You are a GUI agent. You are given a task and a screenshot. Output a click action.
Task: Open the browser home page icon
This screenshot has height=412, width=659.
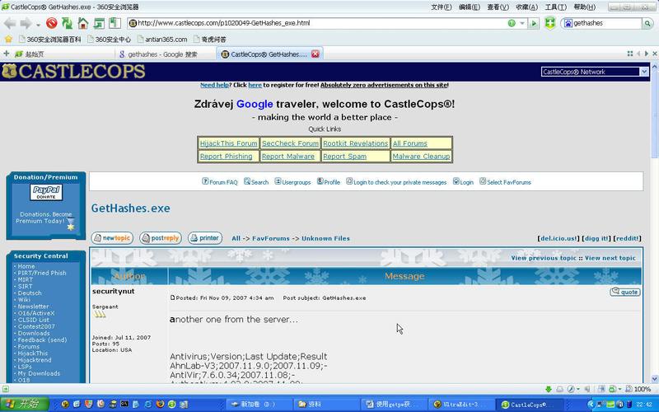tap(83, 23)
